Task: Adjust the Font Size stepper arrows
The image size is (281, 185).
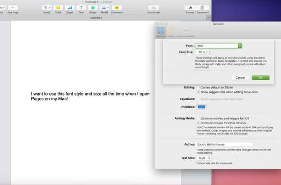Action: pos(209,52)
